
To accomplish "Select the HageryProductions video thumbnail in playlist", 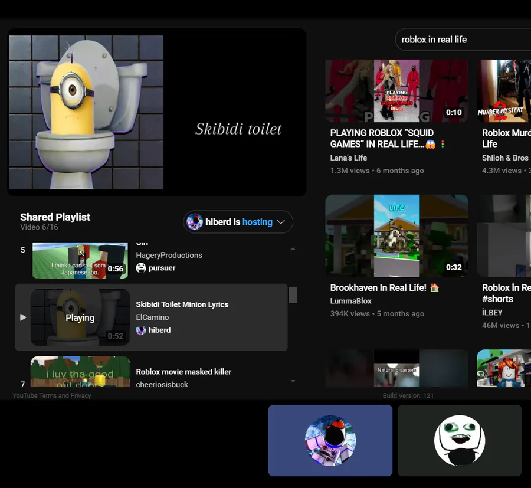I will pyautogui.click(x=80, y=260).
